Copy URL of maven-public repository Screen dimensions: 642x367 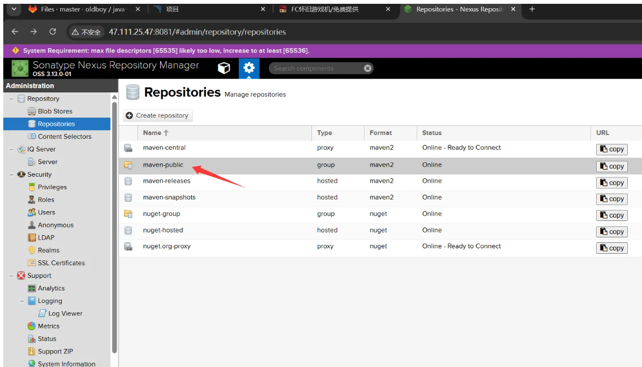pyautogui.click(x=612, y=166)
